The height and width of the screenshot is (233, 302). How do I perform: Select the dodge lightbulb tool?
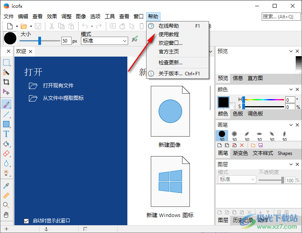tap(6, 173)
